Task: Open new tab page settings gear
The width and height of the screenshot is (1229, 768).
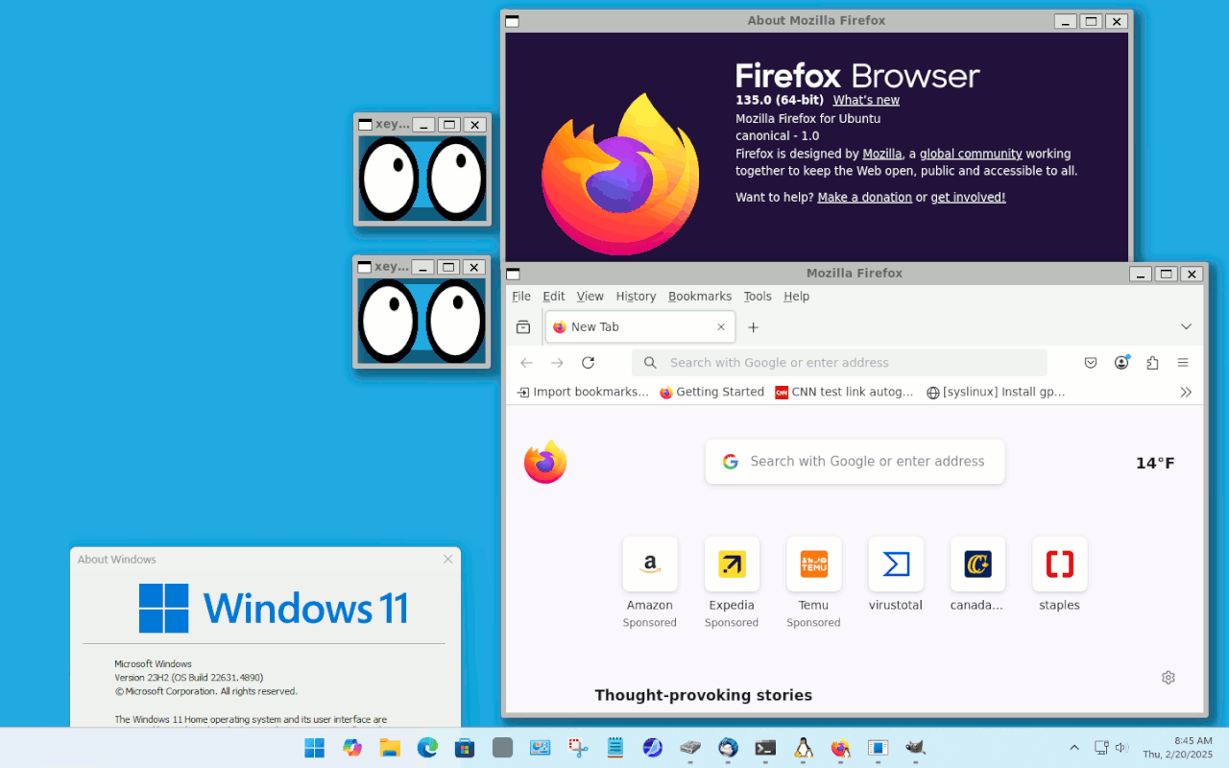Action: click(1169, 678)
